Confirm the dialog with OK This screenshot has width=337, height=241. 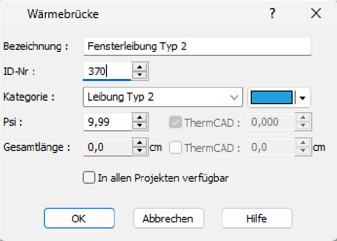tap(79, 218)
